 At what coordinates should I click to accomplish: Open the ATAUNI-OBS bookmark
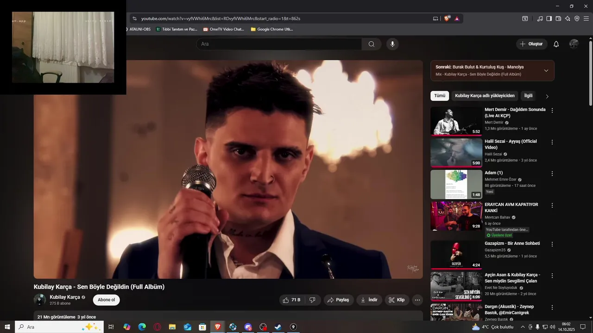138,29
